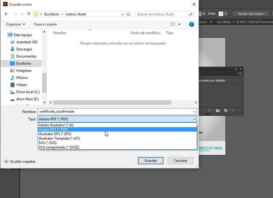Create new action icon in panel
Image resolution: width=273 pixels, height=198 pixels.
[225, 110]
